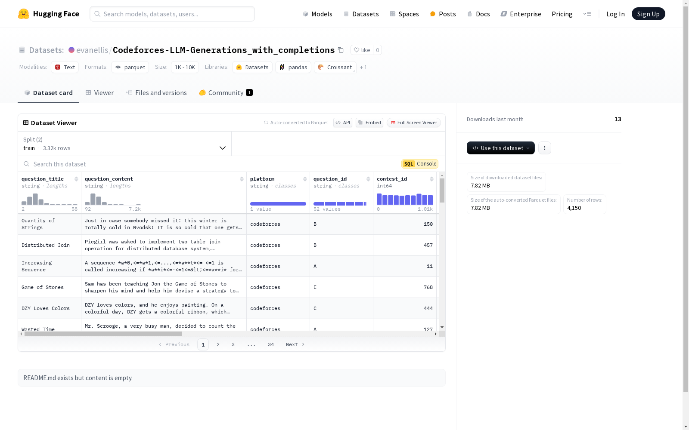The image size is (689, 430).
Task: Open the Community tab
Action: [226, 93]
